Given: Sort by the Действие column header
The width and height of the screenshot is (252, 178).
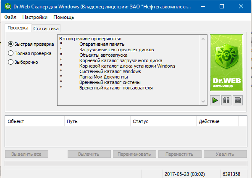Looking at the screenshot, I should (218, 121).
